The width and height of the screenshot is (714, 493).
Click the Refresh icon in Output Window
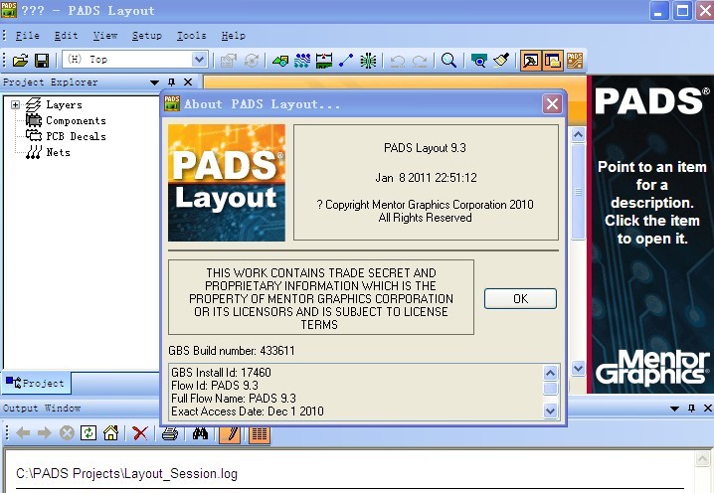click(89, 433)
